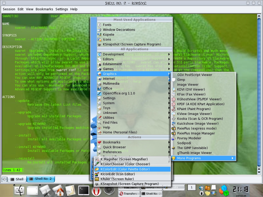Open the Preferences submenu in Actions
Viewport: 263px width, 197px height.
134,152
